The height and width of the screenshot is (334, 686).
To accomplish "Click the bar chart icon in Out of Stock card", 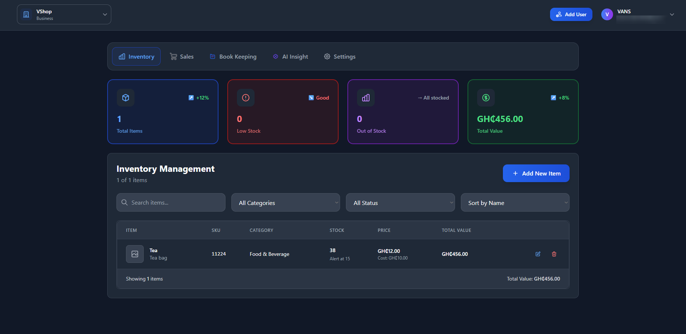I will pos(366,98).
